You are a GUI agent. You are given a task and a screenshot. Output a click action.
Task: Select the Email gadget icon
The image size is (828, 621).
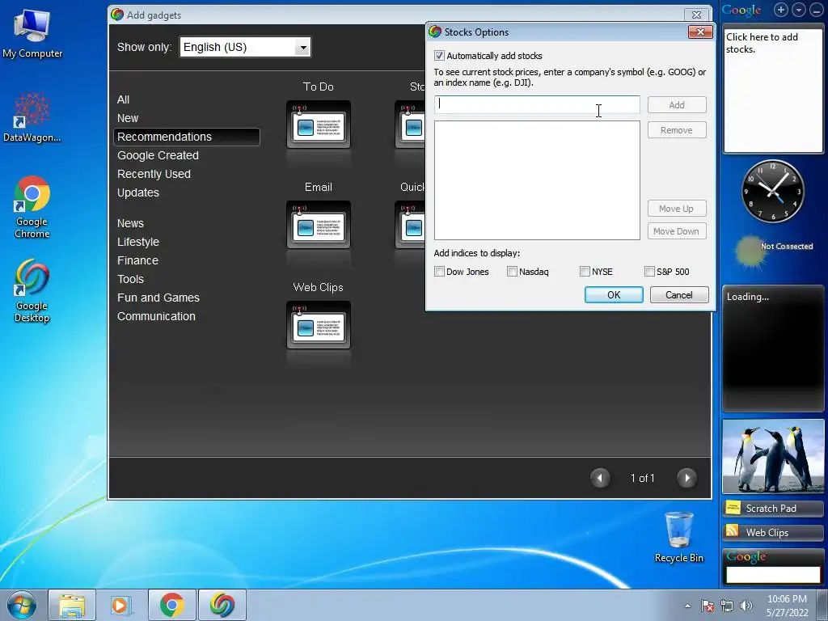pos(319,225)
